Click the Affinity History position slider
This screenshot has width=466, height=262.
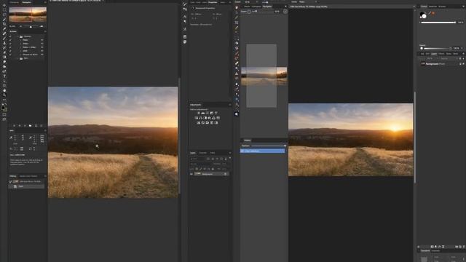click(269, 146)
